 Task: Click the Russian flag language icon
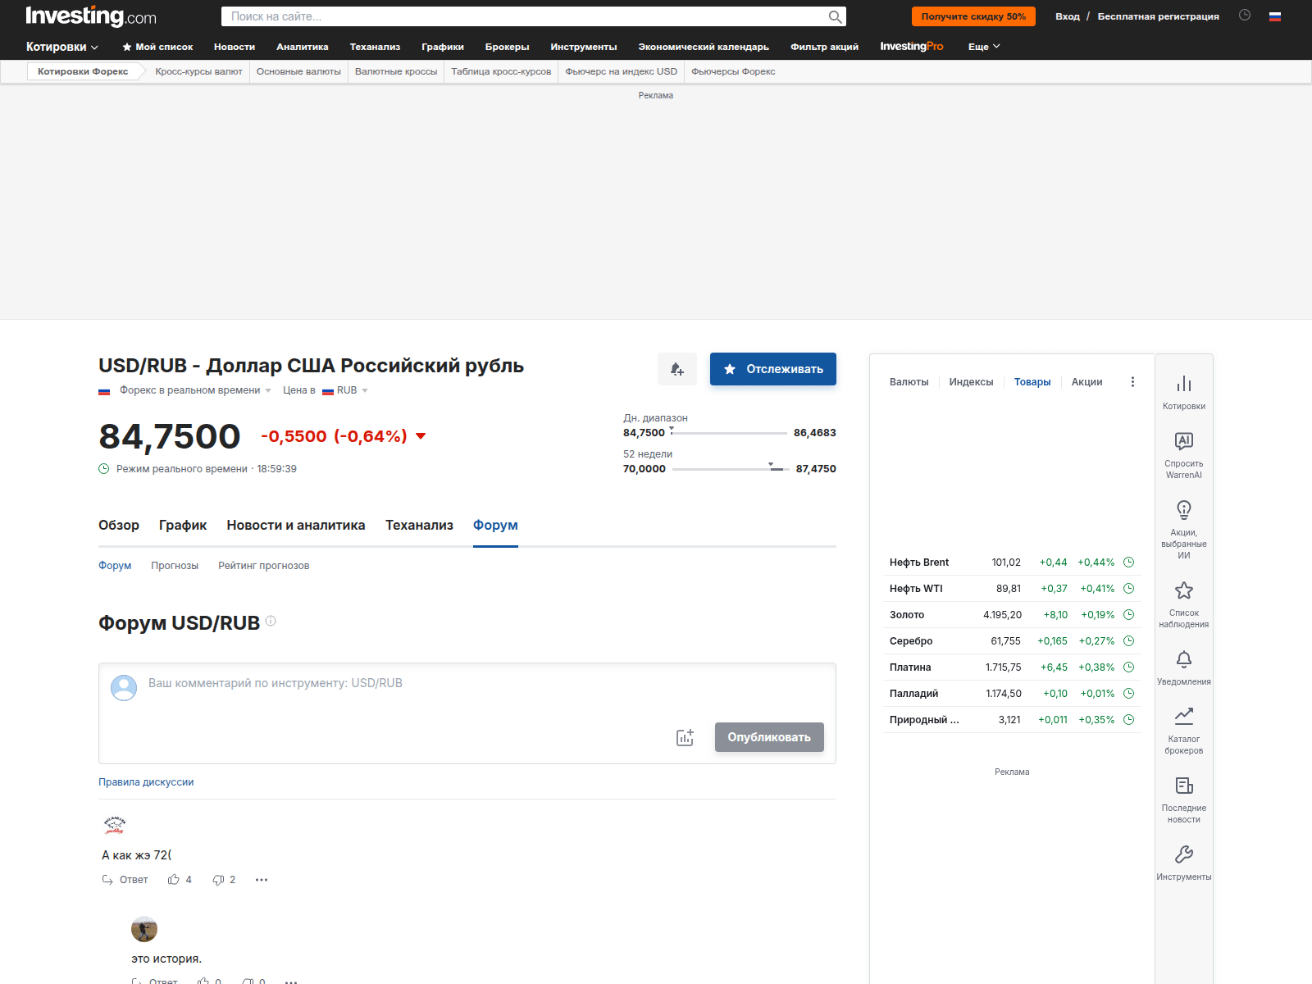[x=1275, y=16]
